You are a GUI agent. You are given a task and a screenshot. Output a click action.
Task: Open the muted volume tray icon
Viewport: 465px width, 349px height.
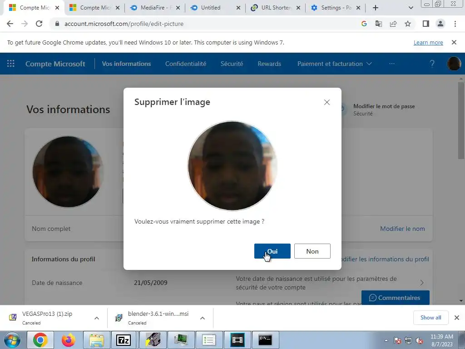(419, 340)
